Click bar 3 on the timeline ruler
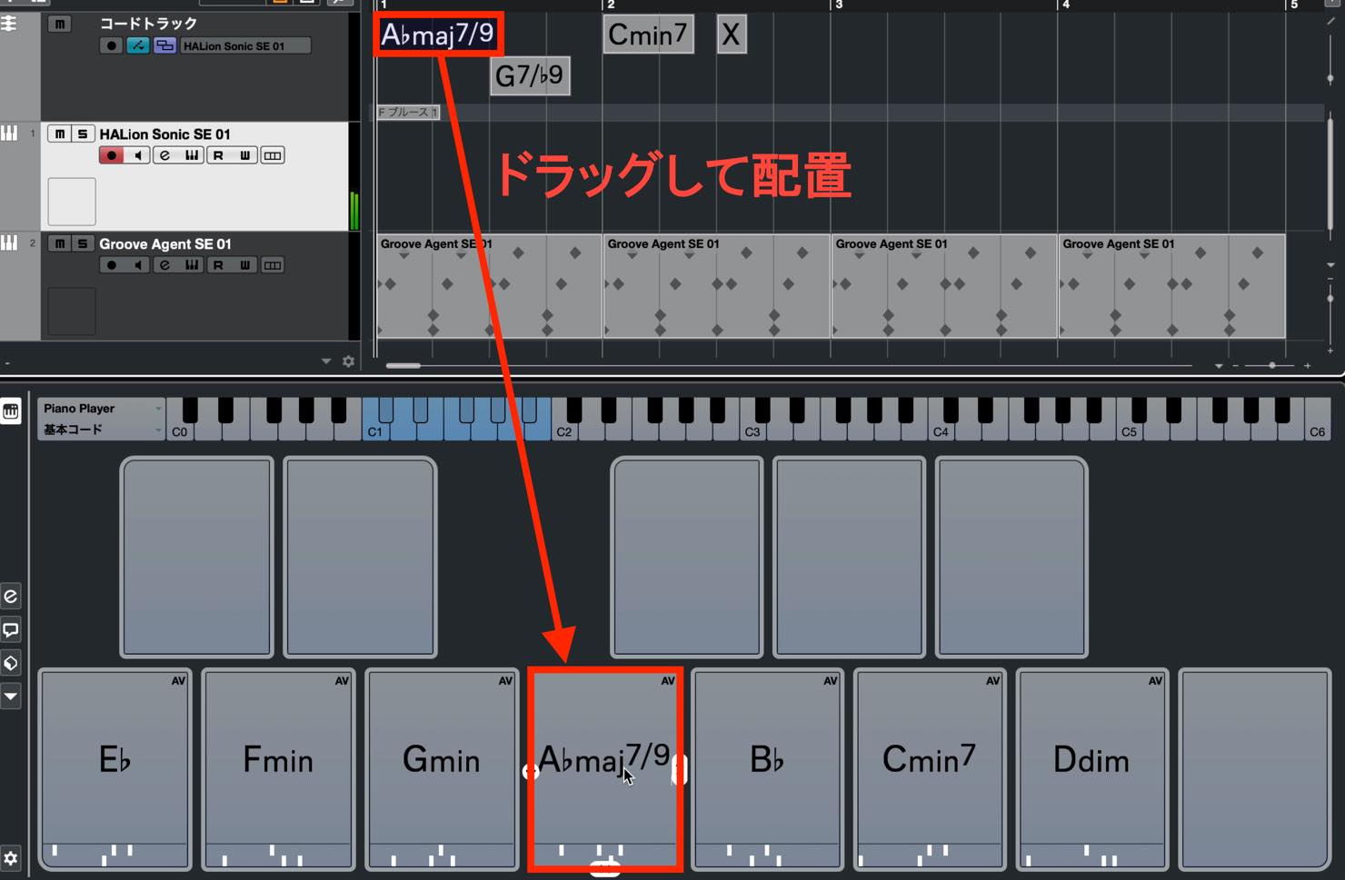 (839, 5)
